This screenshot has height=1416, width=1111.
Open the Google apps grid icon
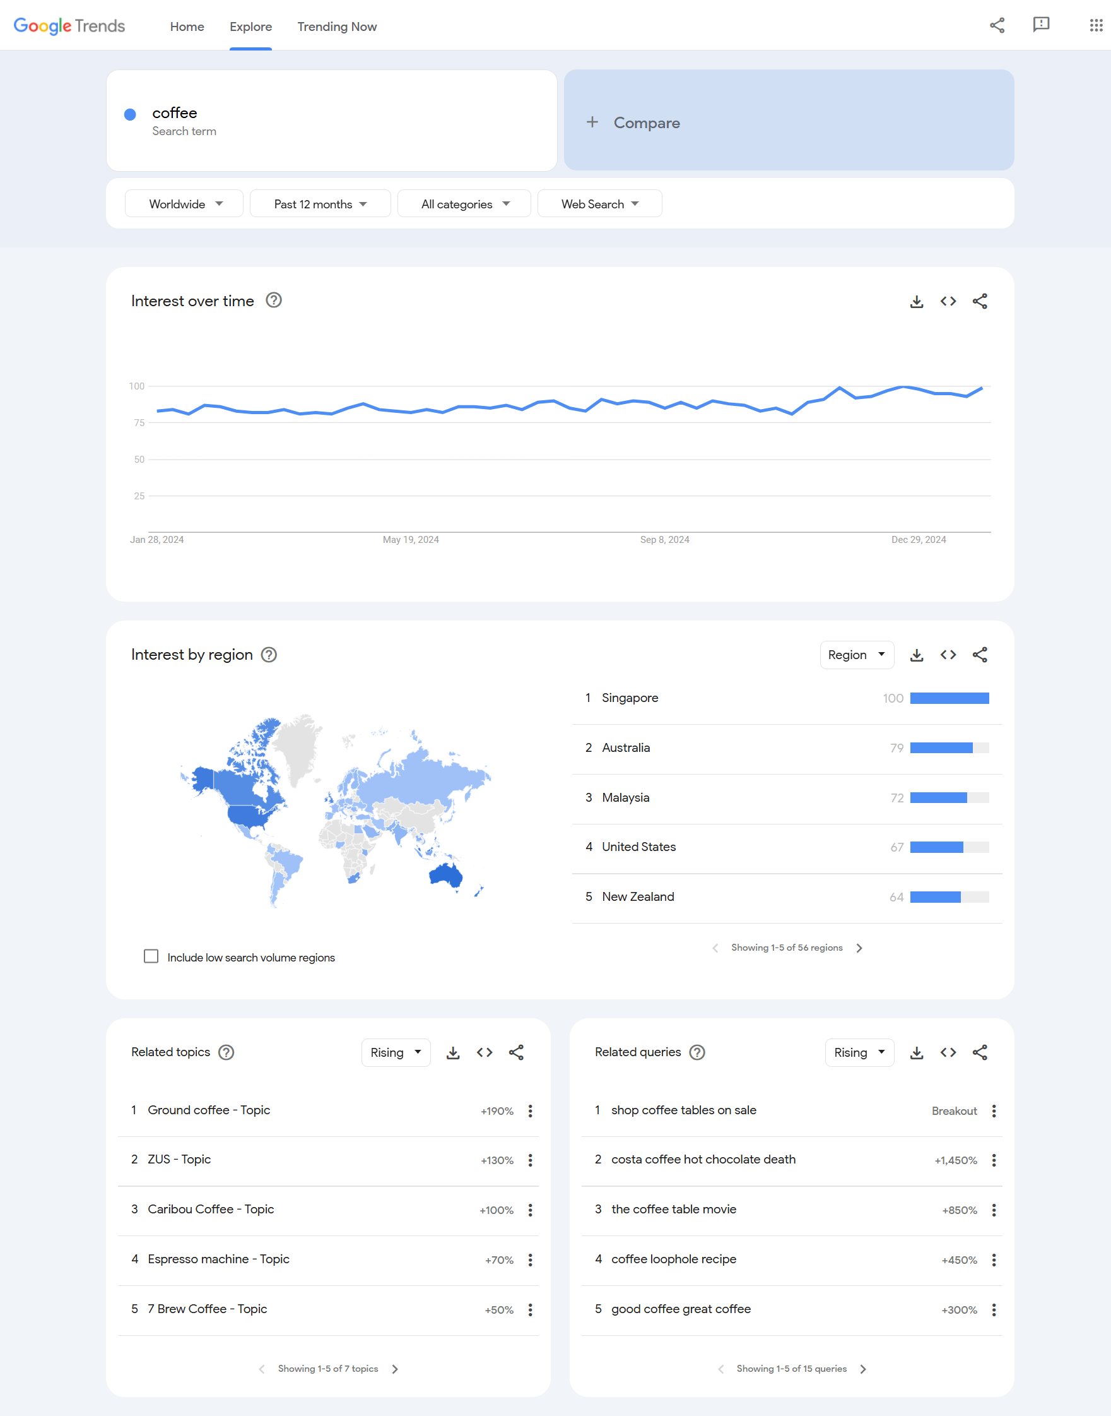tap(1095, 25)
